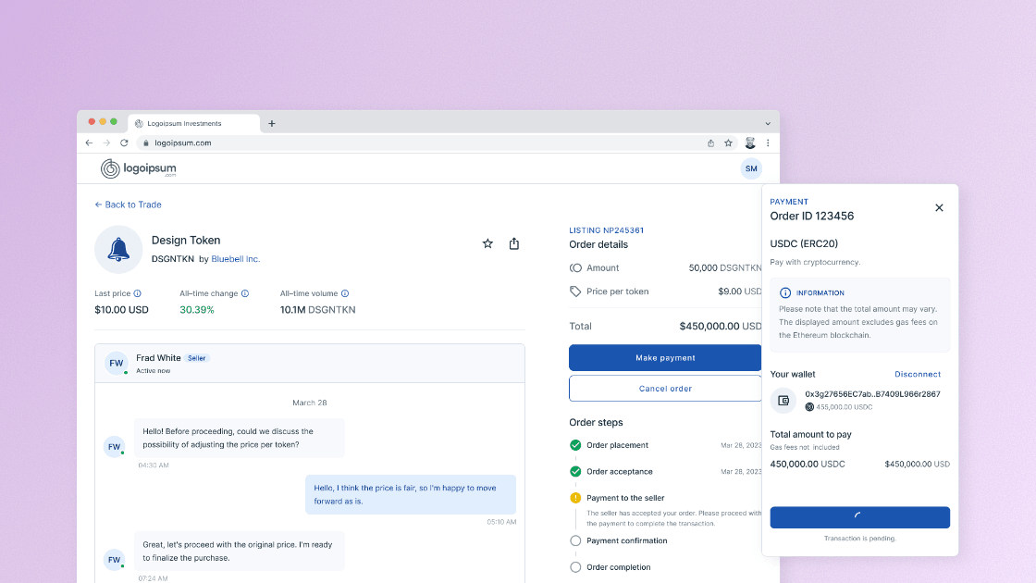Open a new browser tab

272,124
